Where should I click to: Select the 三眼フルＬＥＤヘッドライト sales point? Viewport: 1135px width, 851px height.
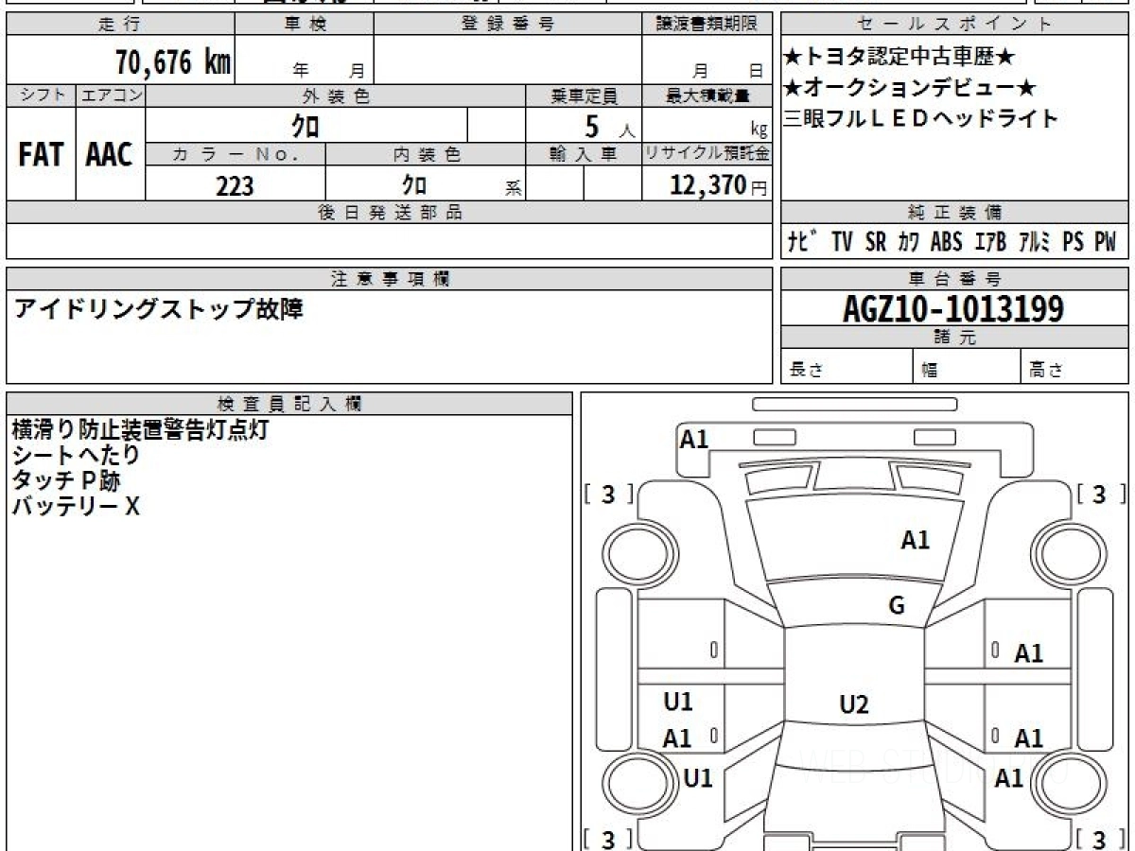[x=921, y=118]
